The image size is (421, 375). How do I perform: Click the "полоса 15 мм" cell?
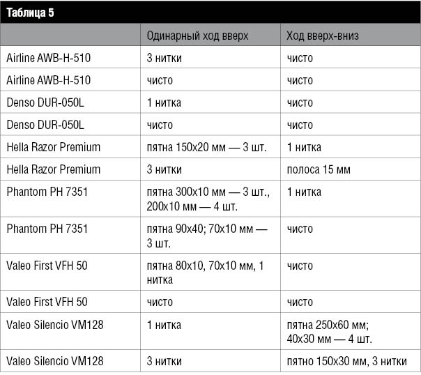click(x=319, y=169)
